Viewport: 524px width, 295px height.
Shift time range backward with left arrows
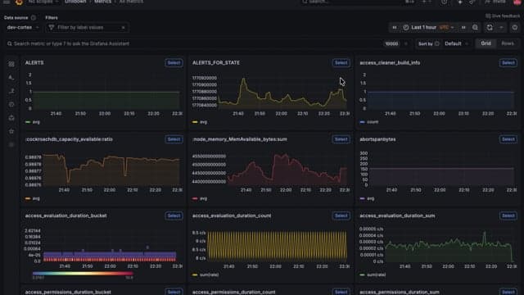click(x=395, y=27)
